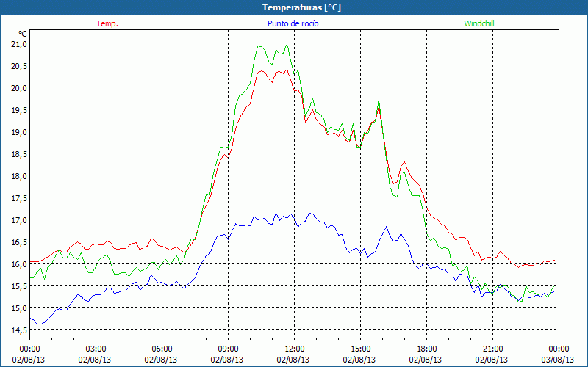Click the 17,5 y-axis value
Image resolution: width=588 pixels, height=367 pixels.
19,197
